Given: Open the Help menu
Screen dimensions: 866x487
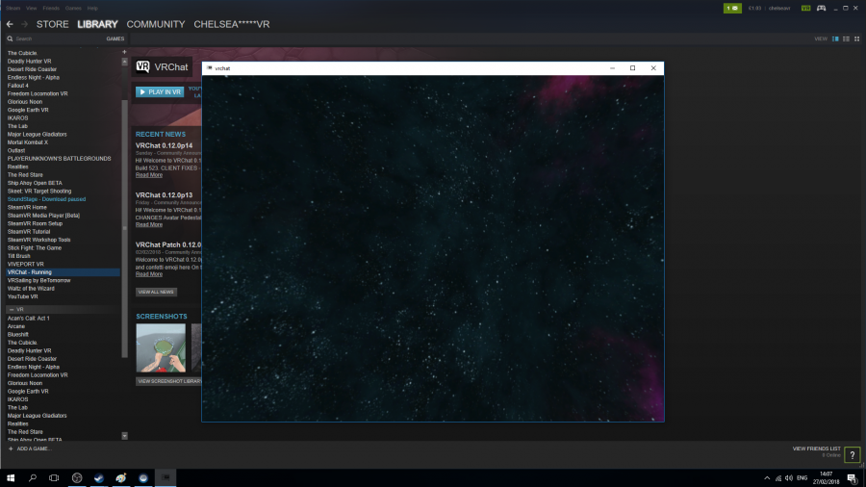Looking at the screenshot, I should coord(92,9).
